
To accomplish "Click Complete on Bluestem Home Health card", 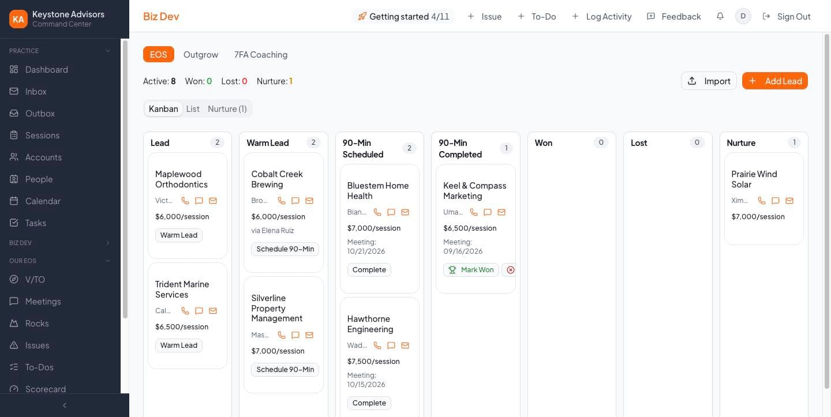I will coord(369,270).
